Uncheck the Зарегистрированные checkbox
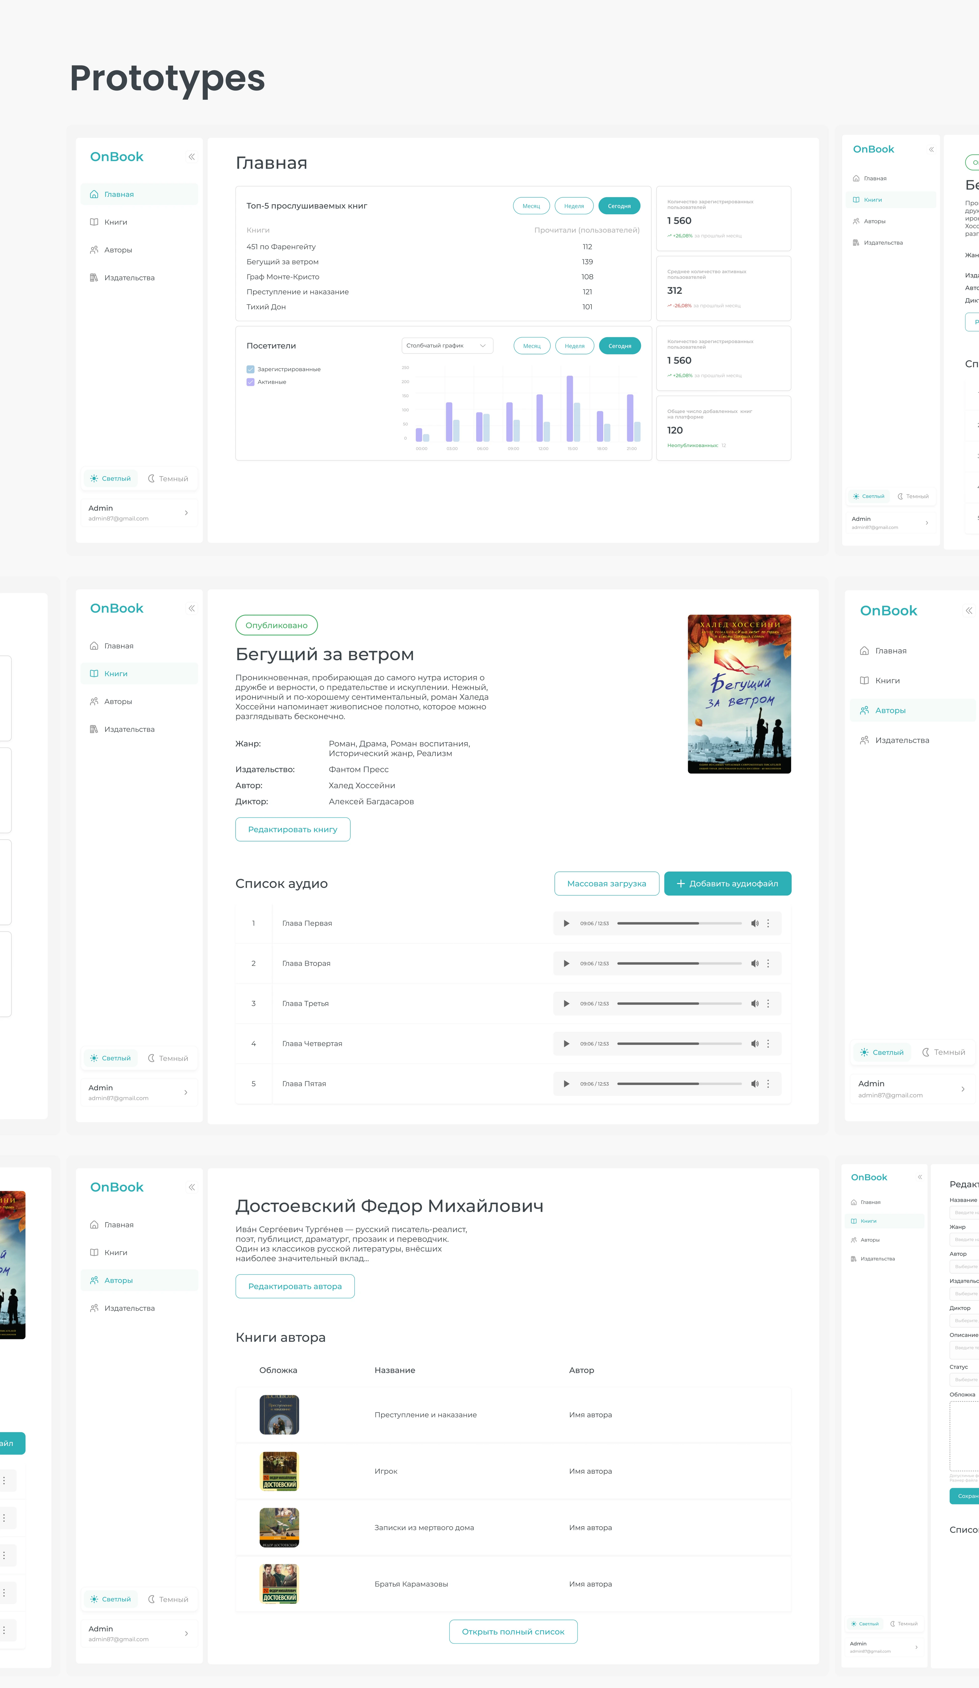979x1688 pixels. coord(251,369)
